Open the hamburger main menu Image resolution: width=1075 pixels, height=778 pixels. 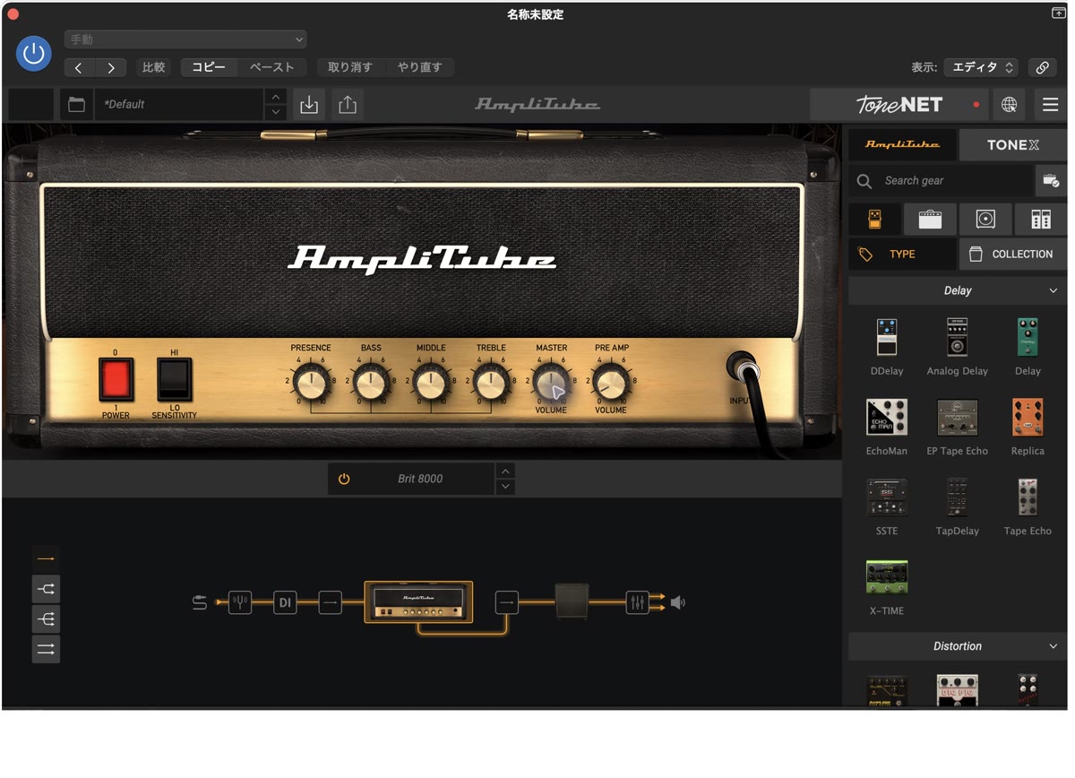tap(1051, 105)
